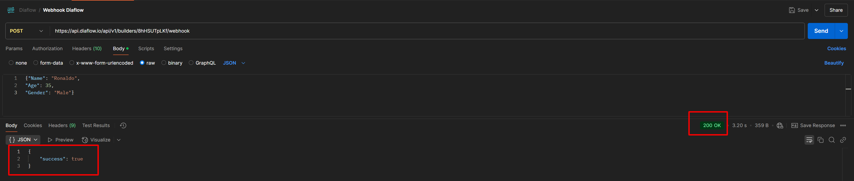Open the POST method dropdown
Image resolution: width=854 pixels, height=181 pixels.
[26, 31]
